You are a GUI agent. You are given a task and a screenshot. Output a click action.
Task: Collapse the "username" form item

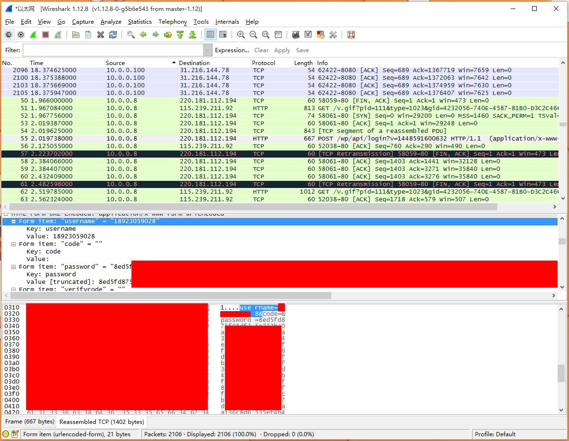13,221
